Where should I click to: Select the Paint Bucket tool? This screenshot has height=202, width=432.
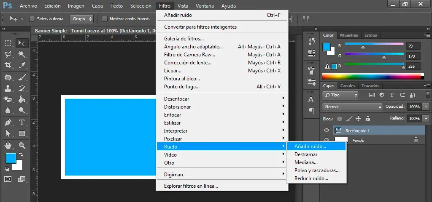tap(22, 99)
